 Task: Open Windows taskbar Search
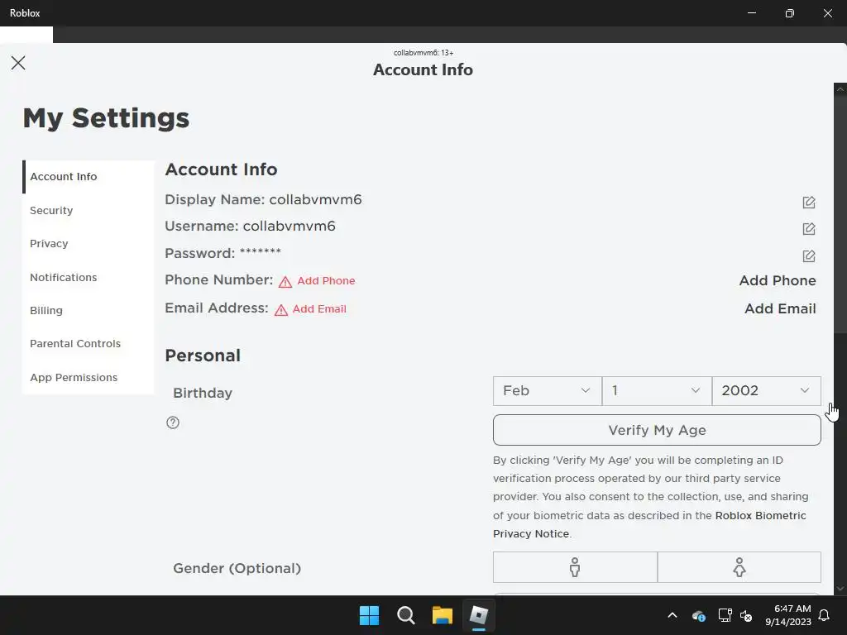(405, 615)
